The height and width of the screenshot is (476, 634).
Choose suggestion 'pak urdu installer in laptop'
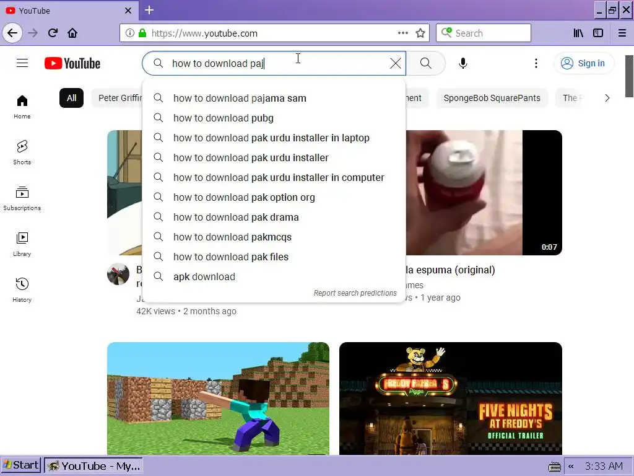point(274,138)
